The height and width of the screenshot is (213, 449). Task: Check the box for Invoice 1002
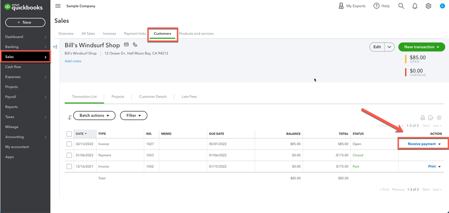pyautogui.click(x=69, y=166)
